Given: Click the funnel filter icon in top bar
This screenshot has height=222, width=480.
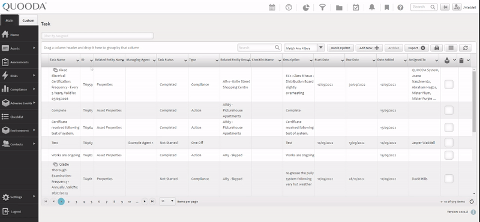Looking at the screenshot, I should click(322, 8).
